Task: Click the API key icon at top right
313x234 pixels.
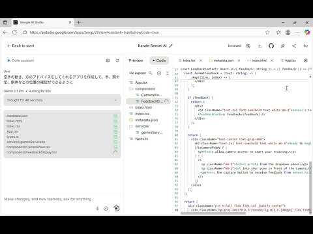Action: [x=305, y=45]
